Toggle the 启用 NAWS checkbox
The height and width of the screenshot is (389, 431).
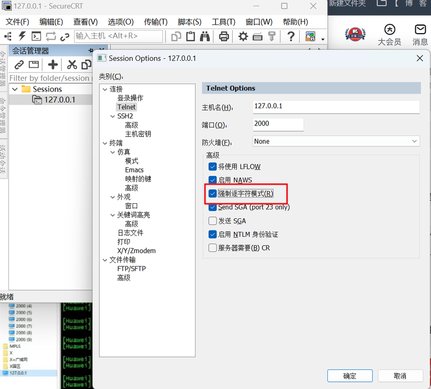point(213,180)
